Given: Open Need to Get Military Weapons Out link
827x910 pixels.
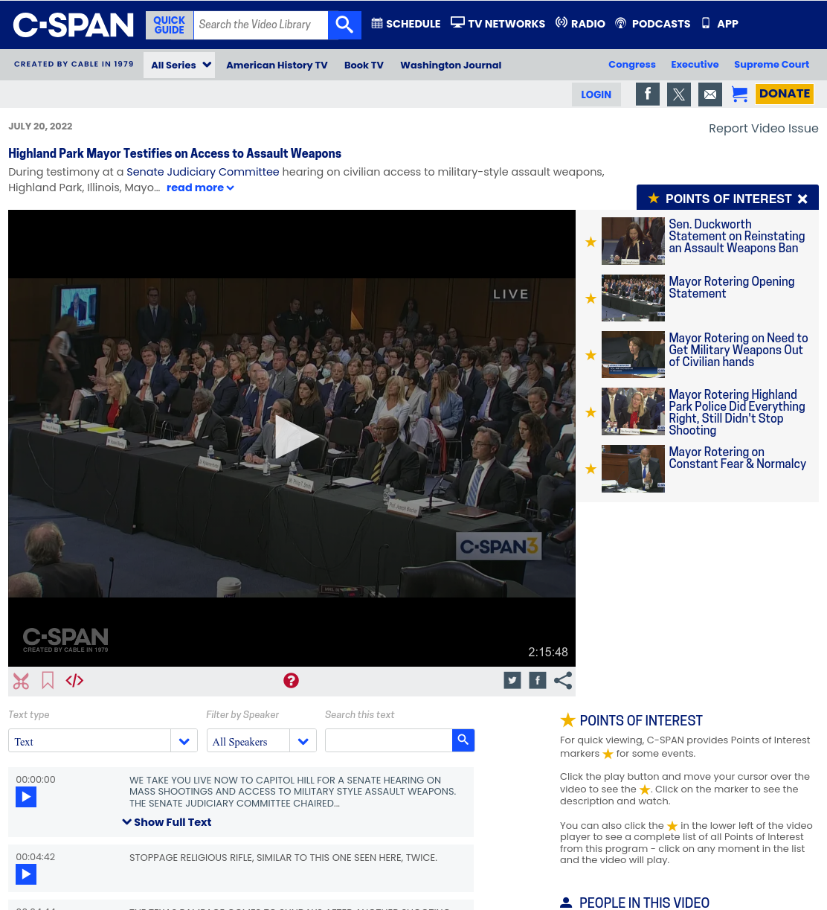Looking at the screenshot, I should 738,350.
